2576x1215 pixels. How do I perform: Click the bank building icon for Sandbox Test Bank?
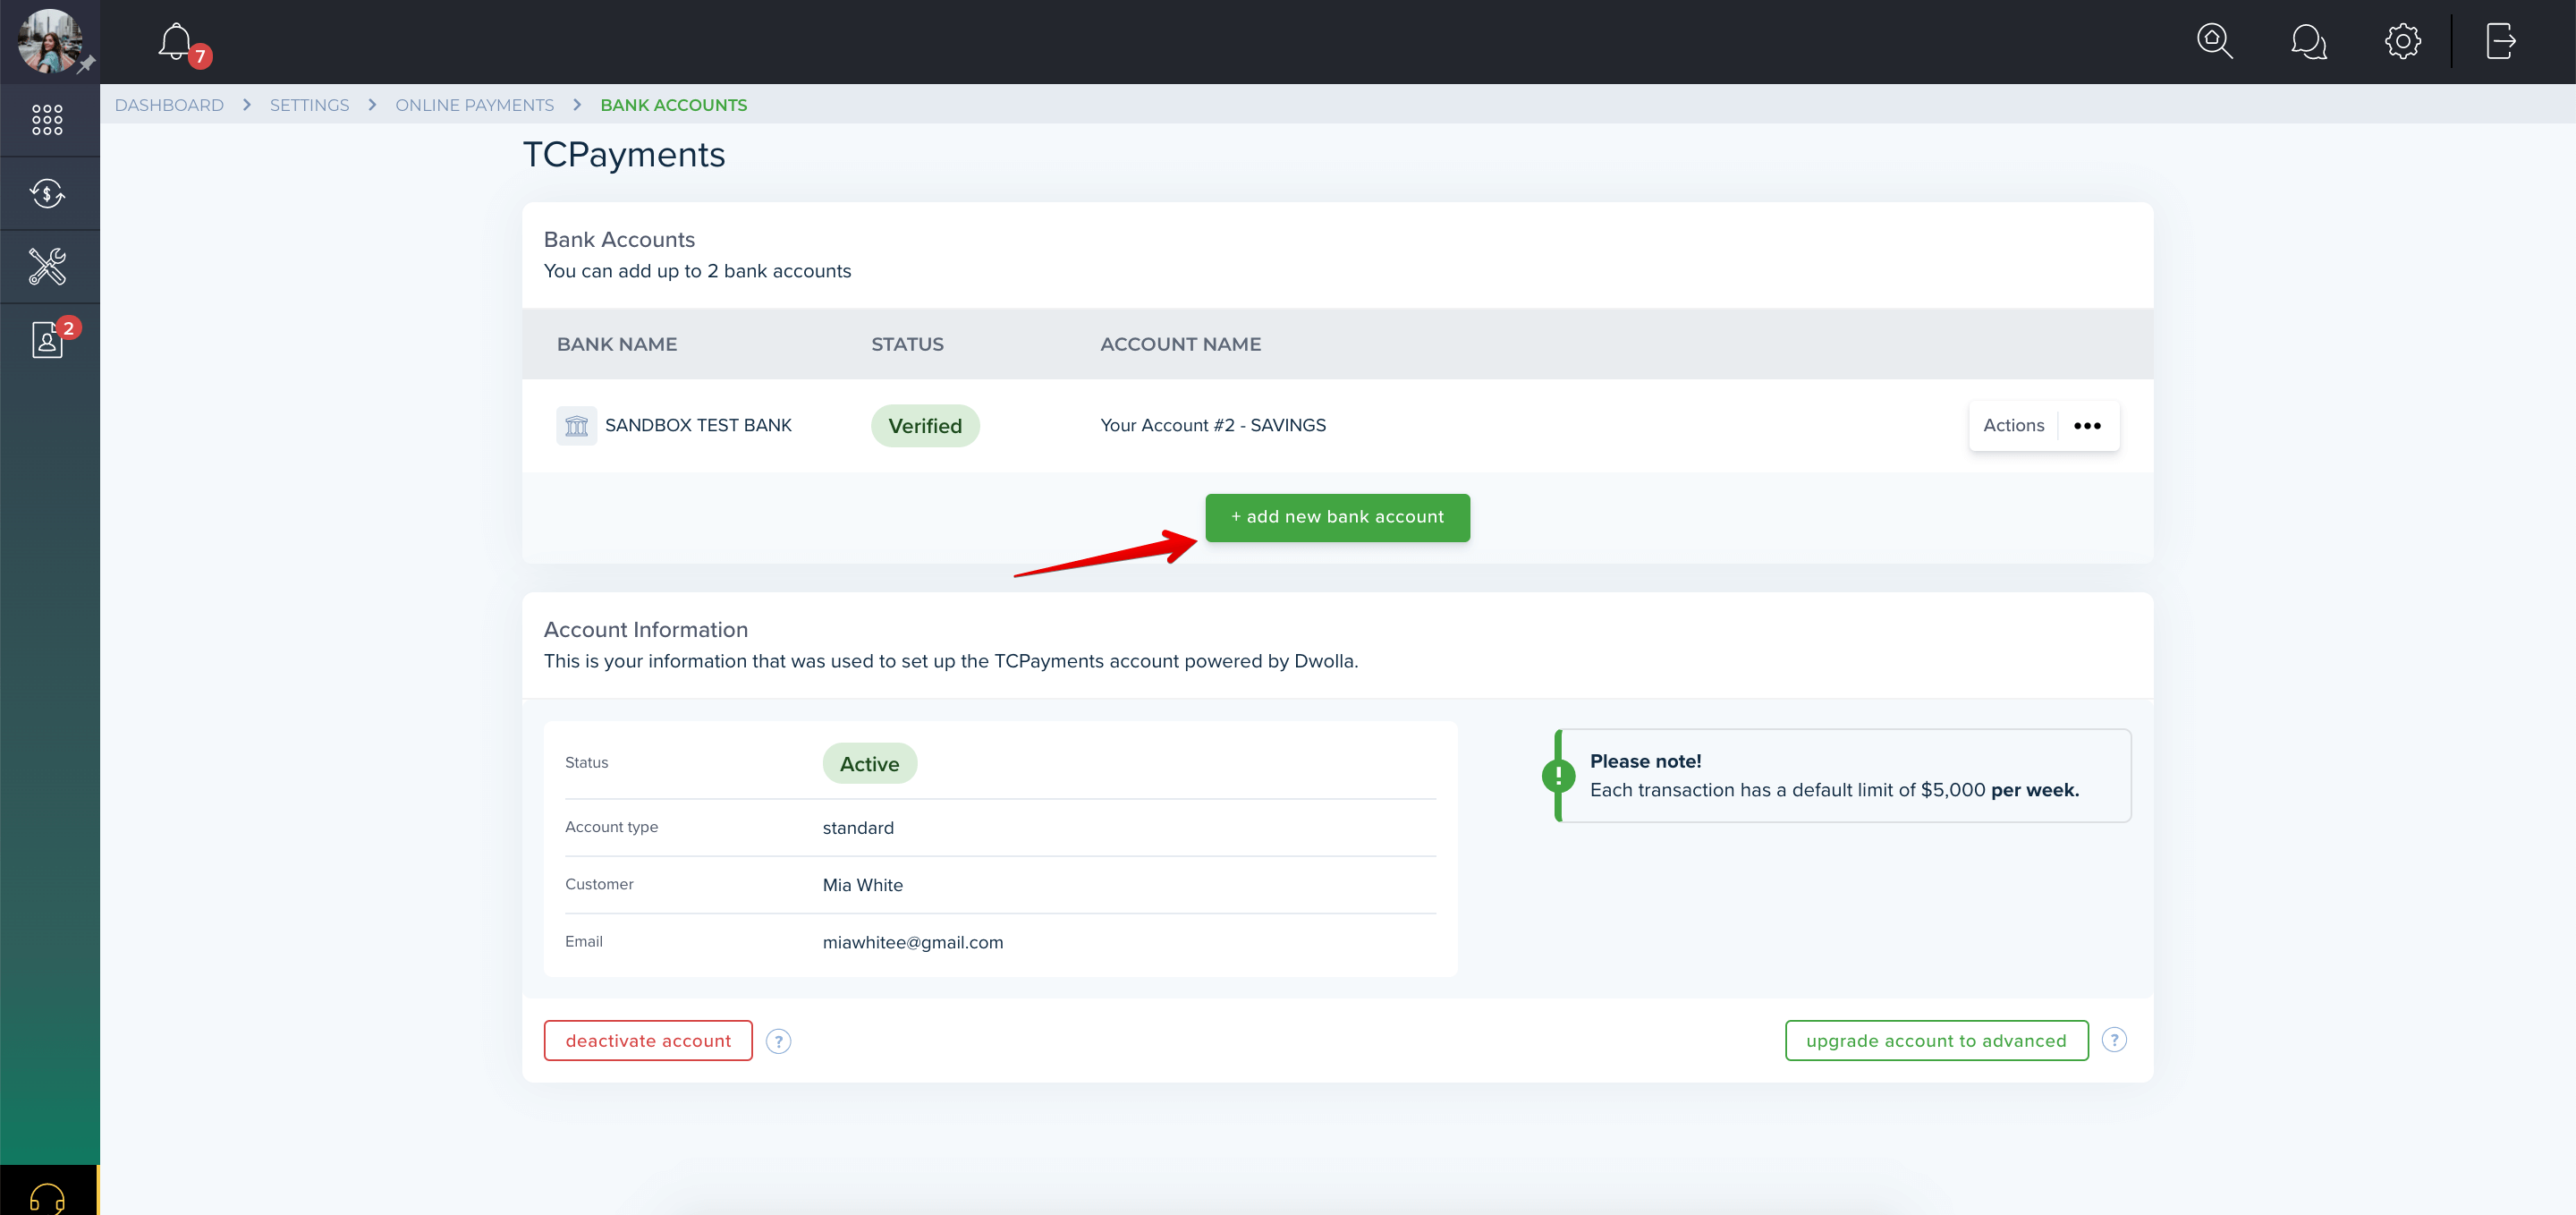click(576, 426)
